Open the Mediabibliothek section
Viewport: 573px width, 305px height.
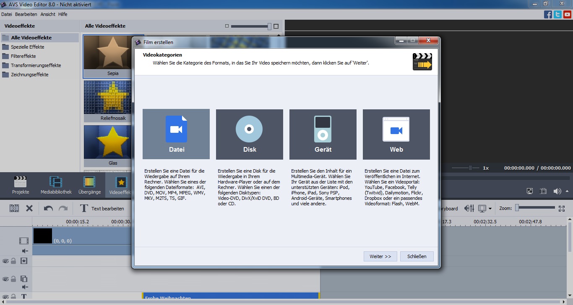tap(56, 185)
